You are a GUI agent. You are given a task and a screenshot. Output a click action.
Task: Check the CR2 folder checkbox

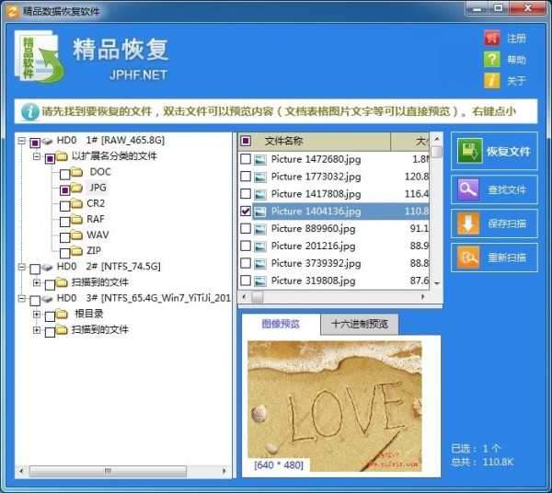pos(64,206)
